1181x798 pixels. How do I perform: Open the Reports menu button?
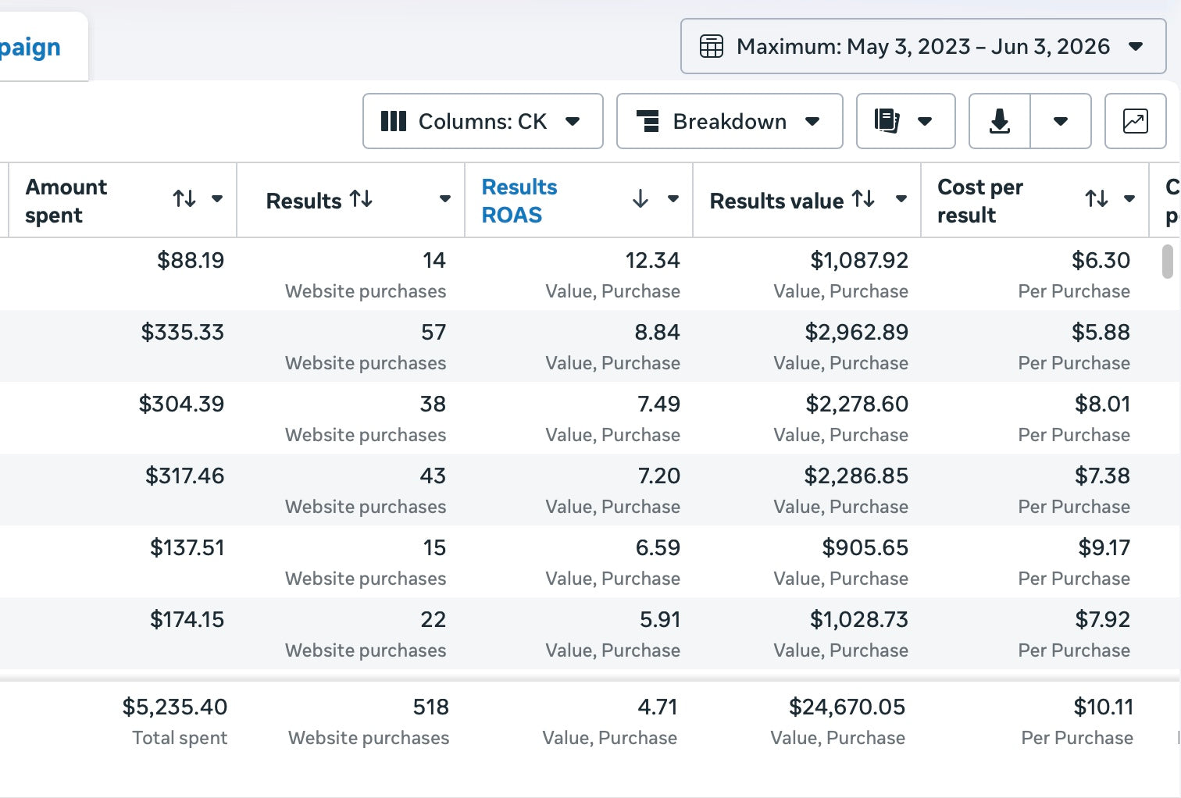point(906,121)
